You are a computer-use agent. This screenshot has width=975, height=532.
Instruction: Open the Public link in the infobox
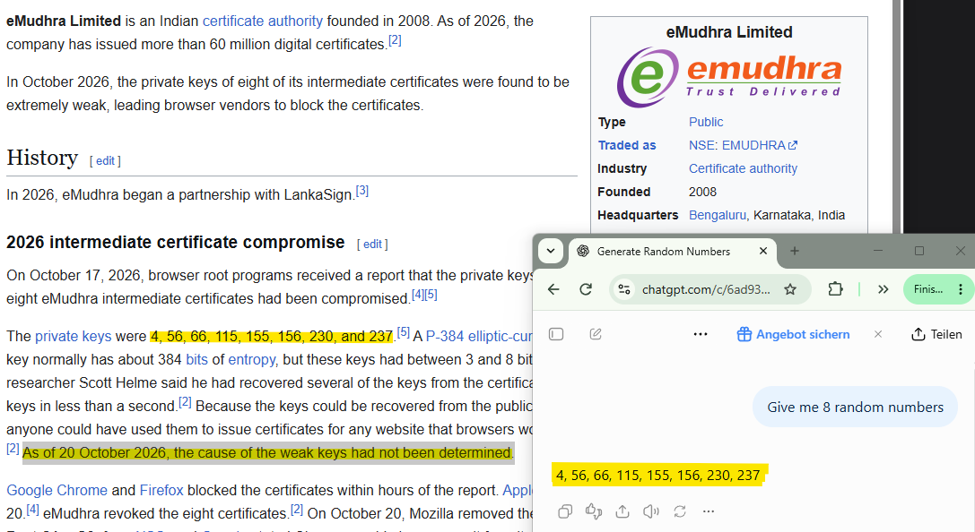pyautogui.click(x=706, y=123)
